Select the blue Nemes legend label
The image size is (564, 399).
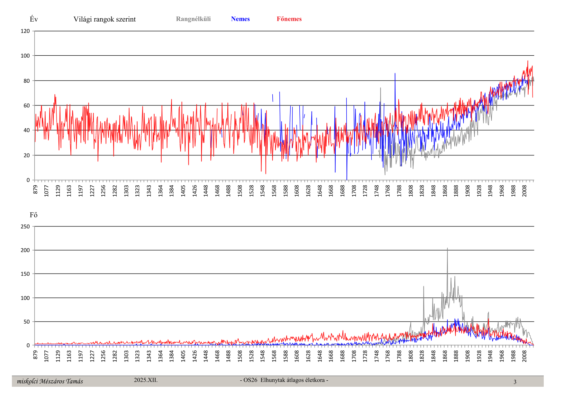(240, 19)
